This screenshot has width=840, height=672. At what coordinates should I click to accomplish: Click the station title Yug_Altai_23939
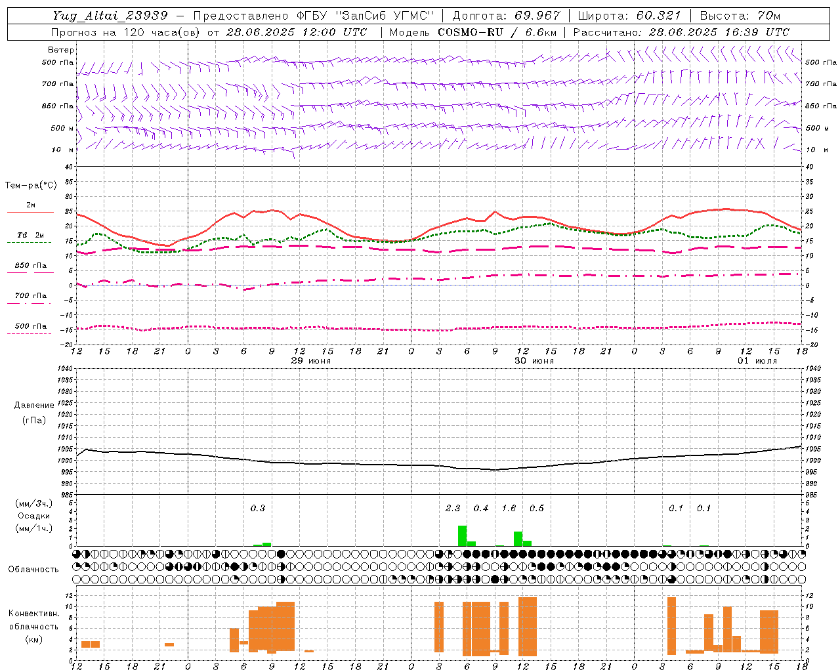(x=110, y=16)
